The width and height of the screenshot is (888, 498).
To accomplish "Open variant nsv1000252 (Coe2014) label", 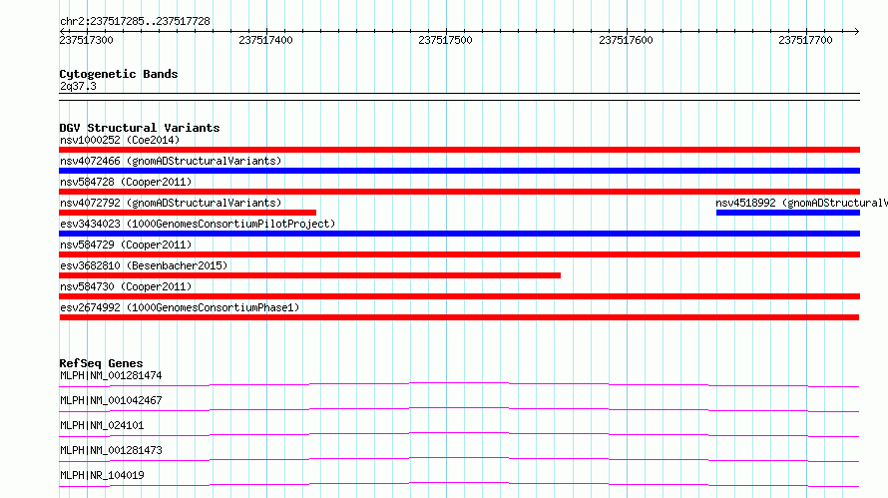I will click(x=120, y=140).
